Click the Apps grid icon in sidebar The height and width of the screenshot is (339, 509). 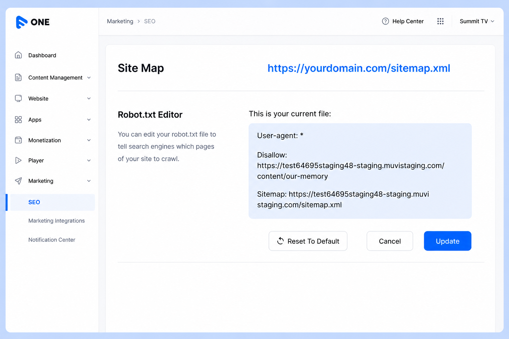point(18,120)
